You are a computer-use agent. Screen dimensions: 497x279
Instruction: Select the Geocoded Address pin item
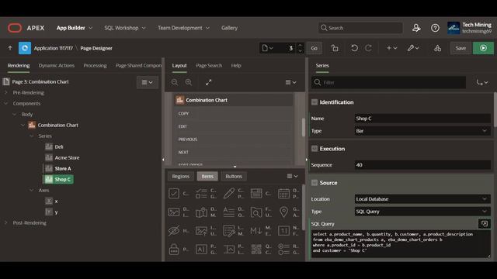click(283, 212)
